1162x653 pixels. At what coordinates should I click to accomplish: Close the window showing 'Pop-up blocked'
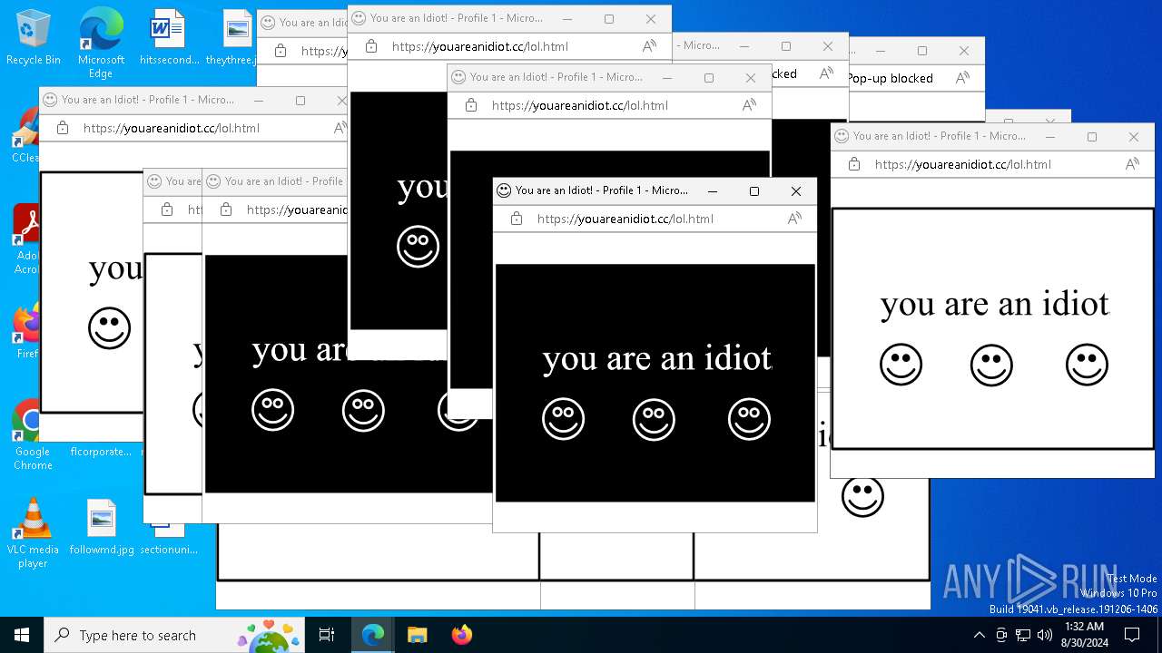(964, 51)
